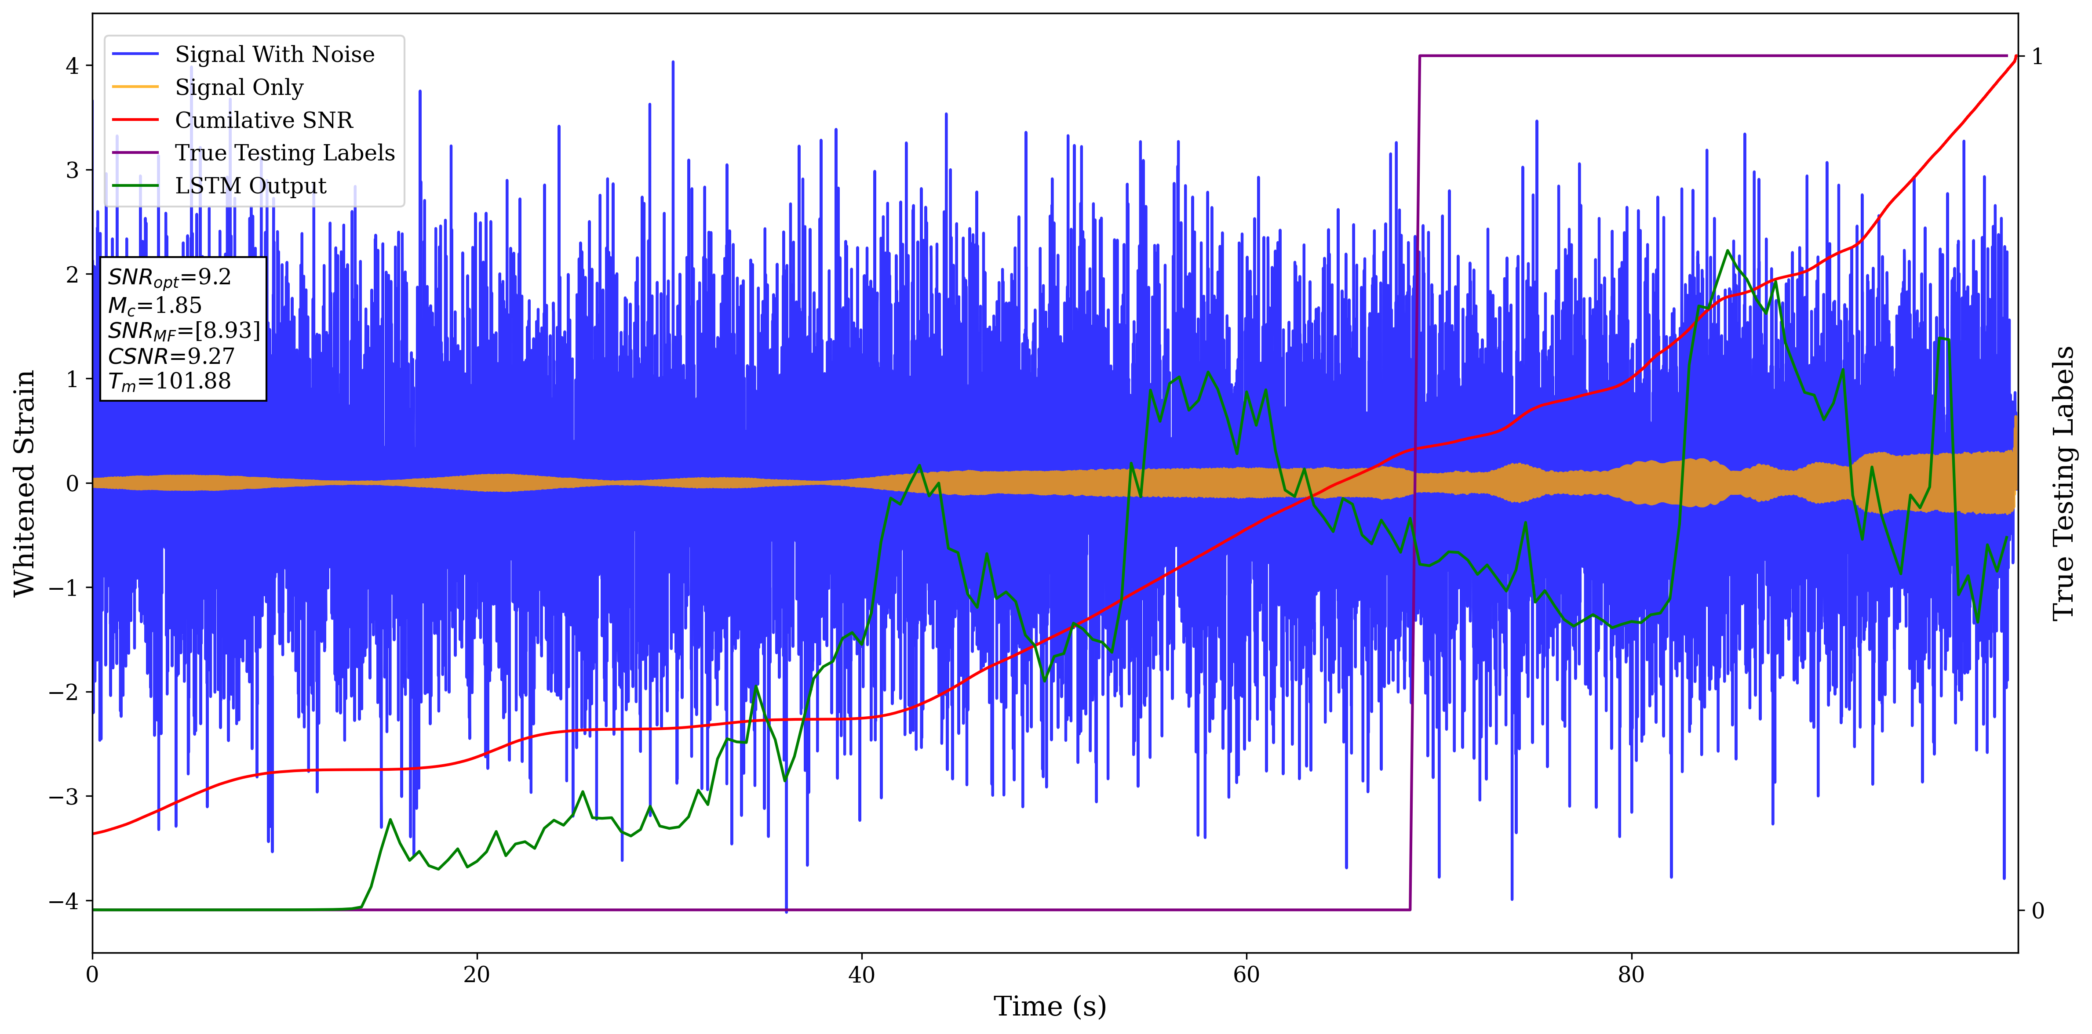Screen dimensions: 2092x1034
Task: Click the Tm=101.88 annotation line
Action: click(x=169, y=381)
